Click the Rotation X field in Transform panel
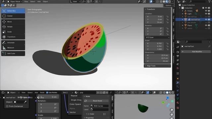Image resolution: width=212 pixels, height=119 pixels. coord(154,28)
